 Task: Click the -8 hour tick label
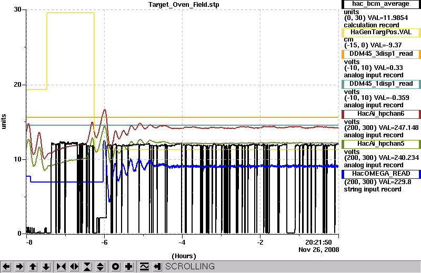coord(29,242)
